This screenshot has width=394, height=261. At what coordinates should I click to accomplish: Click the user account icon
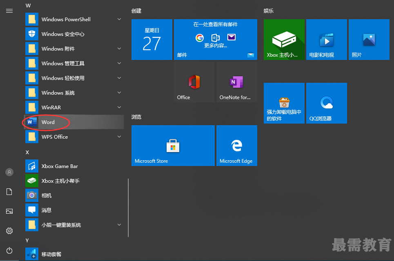[x=9, y=172]
